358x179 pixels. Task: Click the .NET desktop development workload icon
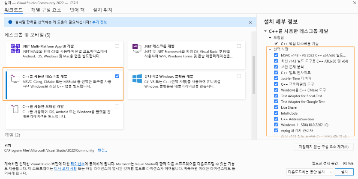(137, 48)
